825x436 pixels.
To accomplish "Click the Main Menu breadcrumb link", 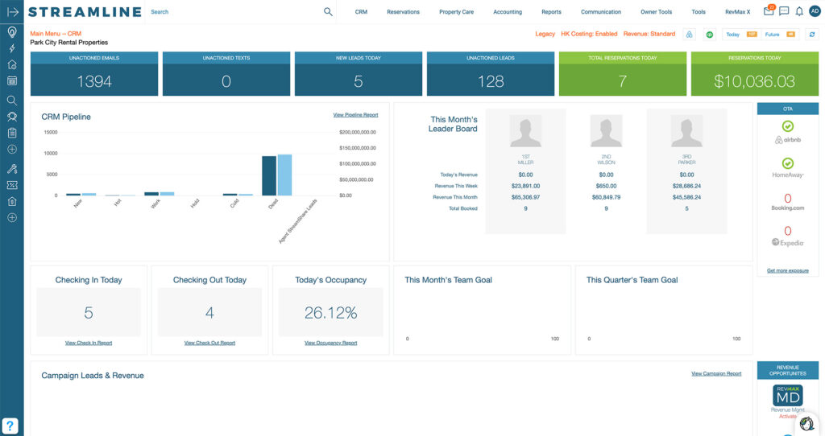I will [45, 34].
